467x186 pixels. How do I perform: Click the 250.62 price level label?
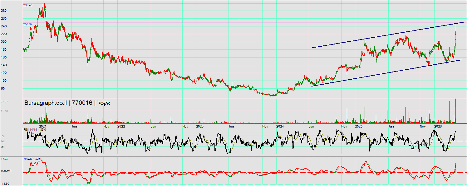coord(28,24)
